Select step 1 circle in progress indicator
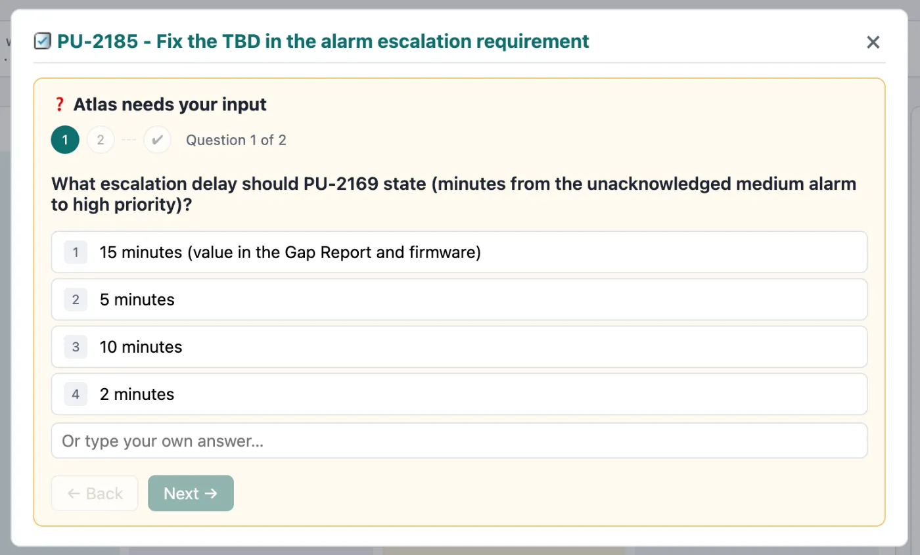This screenshot has width=920, height=555. pos(65,140)
